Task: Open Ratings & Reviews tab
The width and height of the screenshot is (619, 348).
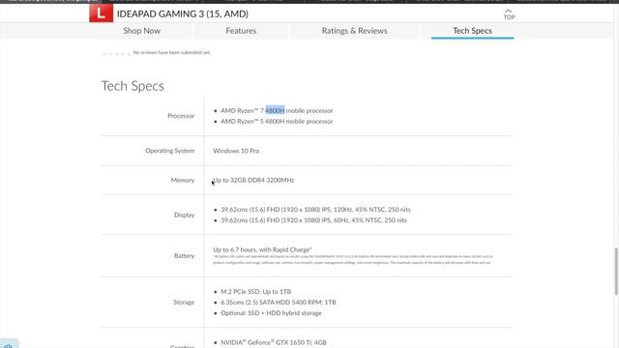Action: pos(354,31)
